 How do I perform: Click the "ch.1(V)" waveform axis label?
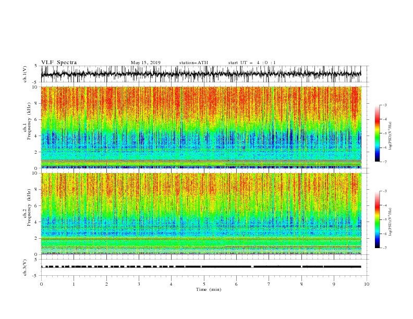point(25,74)
